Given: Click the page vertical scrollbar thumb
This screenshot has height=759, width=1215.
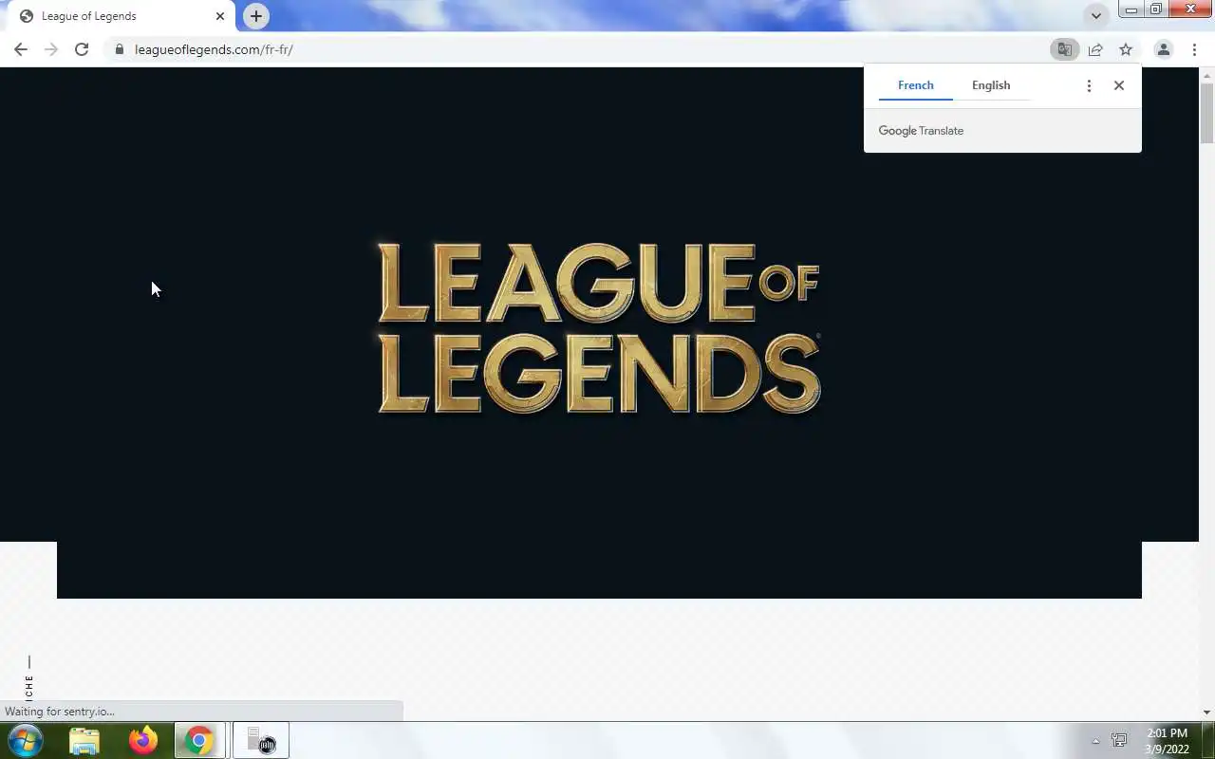Looking at the screenshot, I should (1207, 112).
